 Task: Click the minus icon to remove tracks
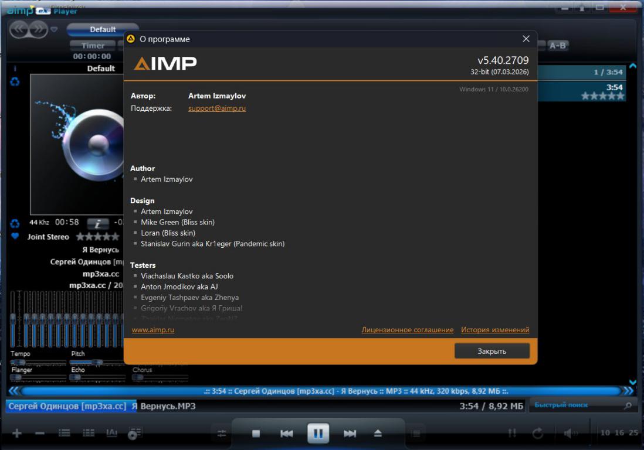(40, 434)
